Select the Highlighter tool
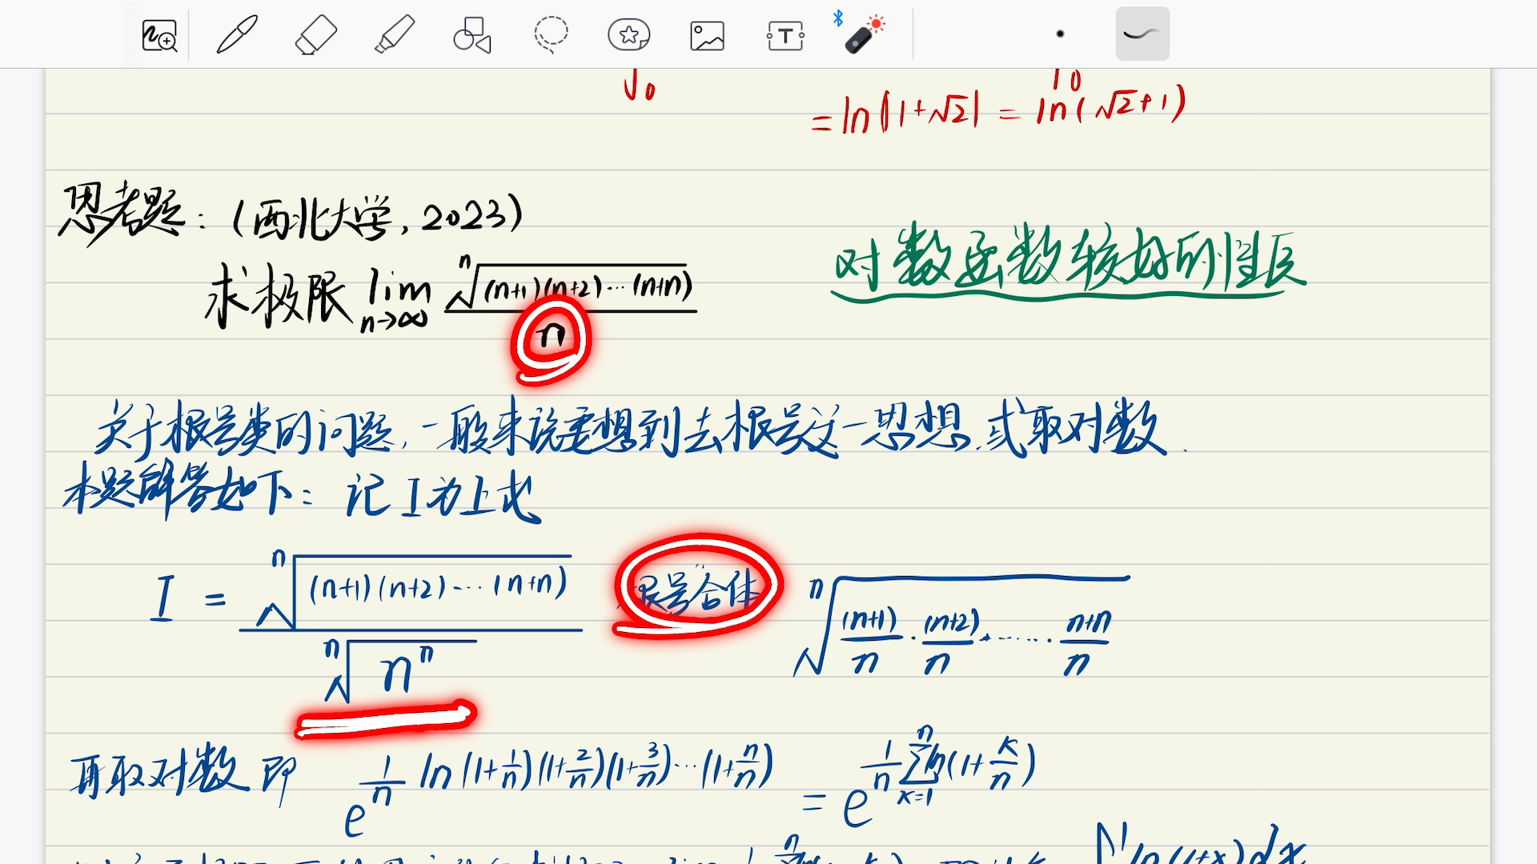 pyautogui.click(x=395, y=35)
